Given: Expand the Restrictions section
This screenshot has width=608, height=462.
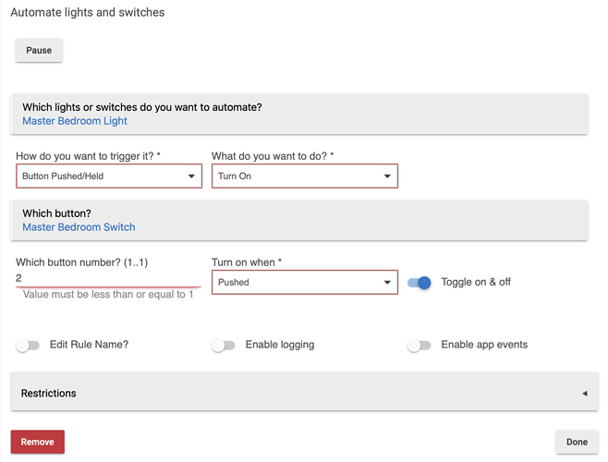Looking at the screenshot, I should tap(304, 393).
